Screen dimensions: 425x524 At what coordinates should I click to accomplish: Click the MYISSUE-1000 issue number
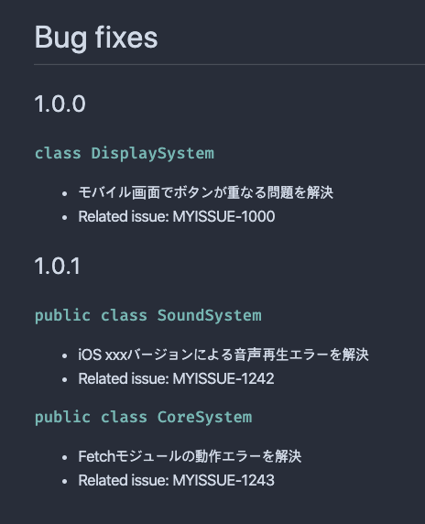point(223,216)
